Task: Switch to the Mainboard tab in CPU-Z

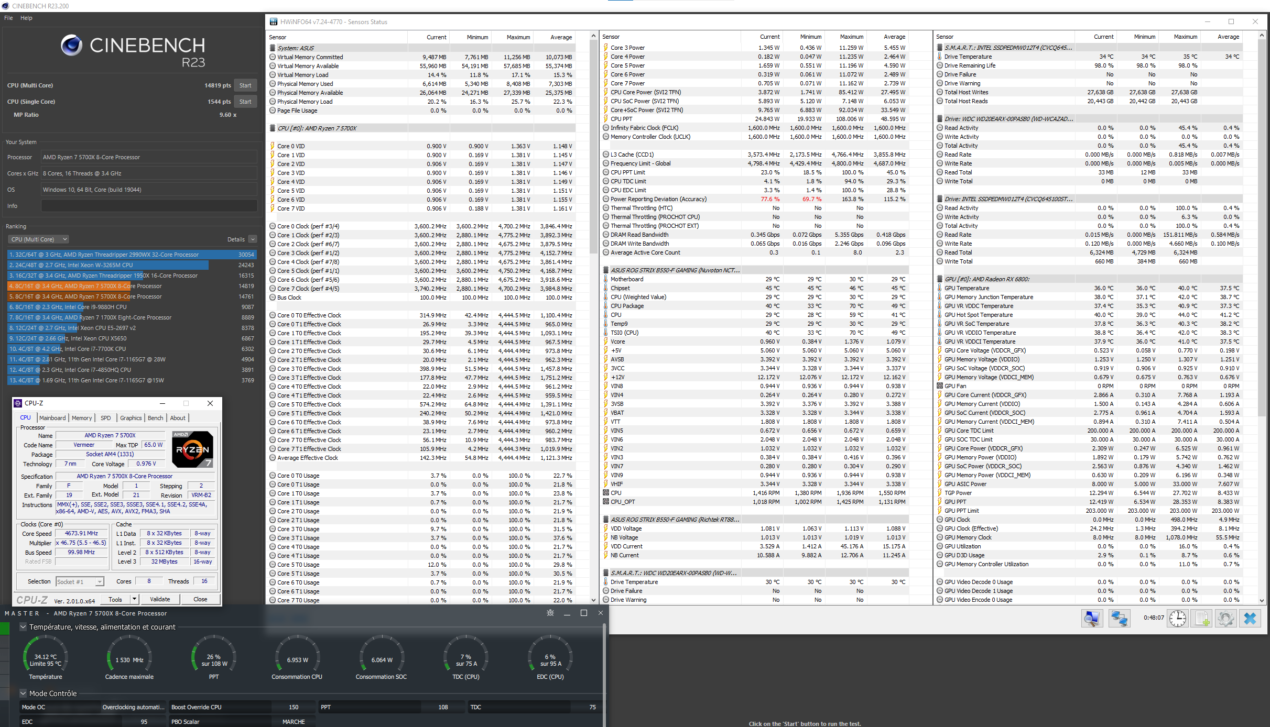Action: coord(52,418)
